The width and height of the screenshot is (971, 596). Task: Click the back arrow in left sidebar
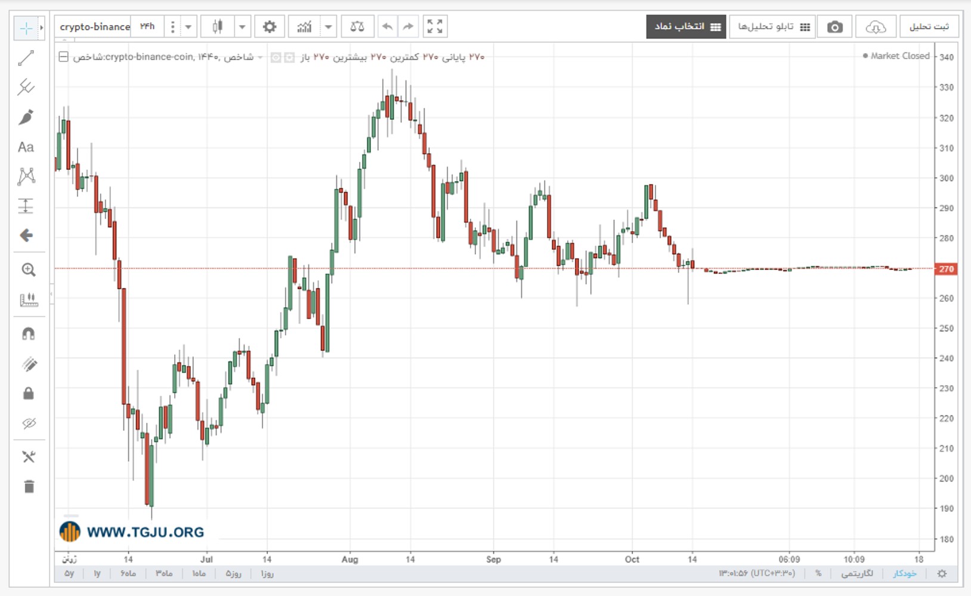click(x=26, y=235)
